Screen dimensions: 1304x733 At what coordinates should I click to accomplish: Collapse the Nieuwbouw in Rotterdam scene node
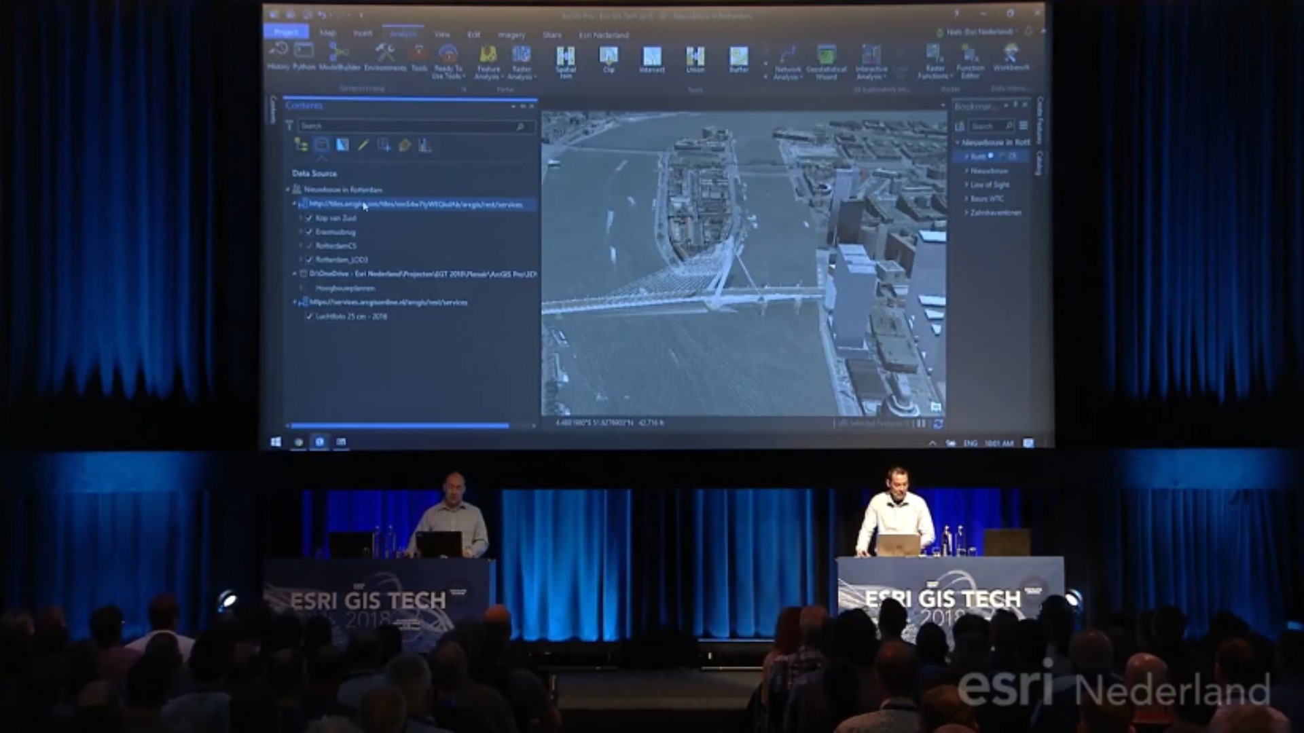click(x=288, y=189)
